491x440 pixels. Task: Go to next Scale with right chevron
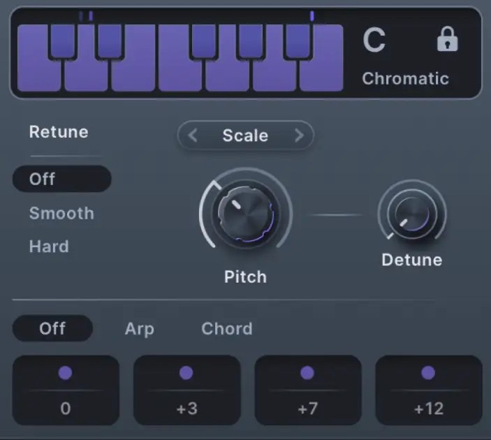pyautogui.click(x=299, y=135)
